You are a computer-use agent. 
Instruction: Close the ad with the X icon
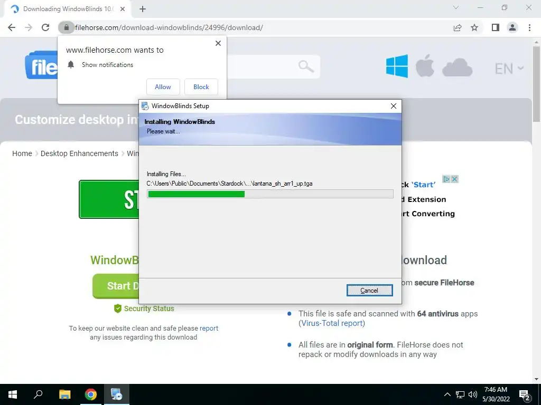(455, 179)
